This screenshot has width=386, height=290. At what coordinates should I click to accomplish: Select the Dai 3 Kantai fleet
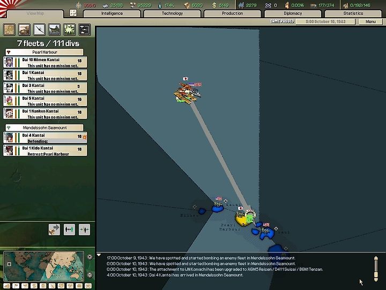[45, 88]
